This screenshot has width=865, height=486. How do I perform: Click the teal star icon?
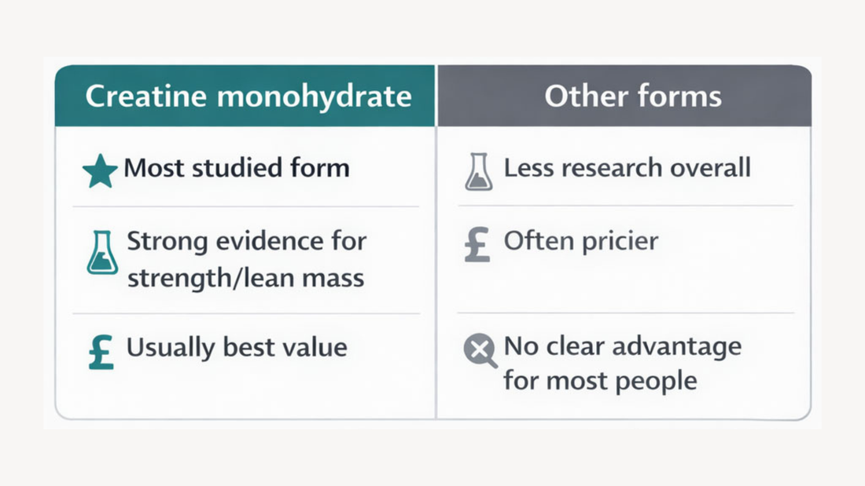(x=100, y=171)
